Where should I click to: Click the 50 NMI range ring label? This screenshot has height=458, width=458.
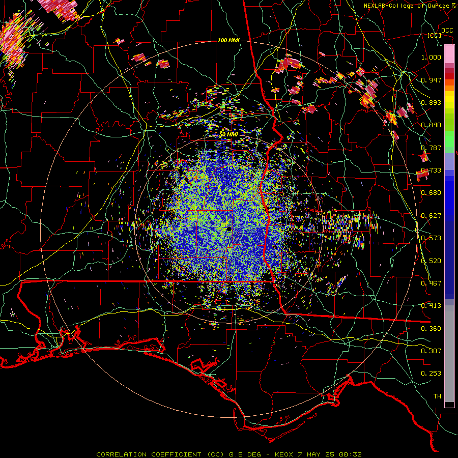(x=228, y=134)
